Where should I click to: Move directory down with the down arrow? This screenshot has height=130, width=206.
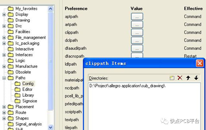pyautogui.click(x=196, y=78)
